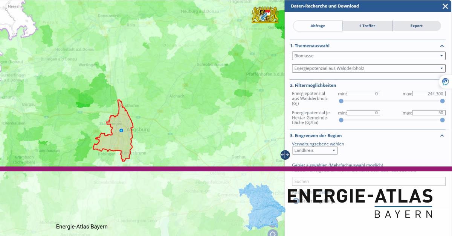The image size is (452, 236).
Task: Click the max field showing 50
Action: tap(429, 113)
